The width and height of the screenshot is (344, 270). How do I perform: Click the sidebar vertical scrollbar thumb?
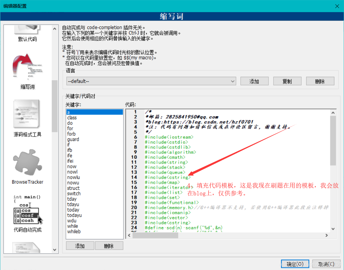click(x=55, y=106)
